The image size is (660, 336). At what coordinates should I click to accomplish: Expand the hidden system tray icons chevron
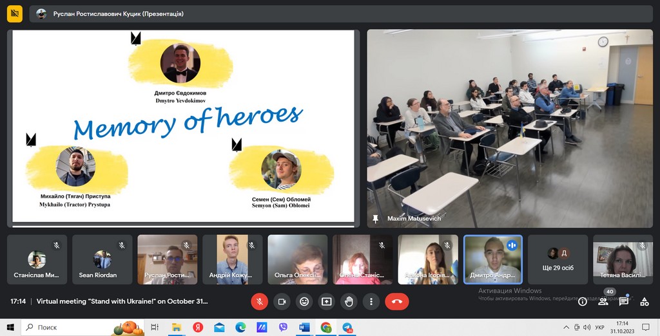pyautogui.click(x=566, y=328)
